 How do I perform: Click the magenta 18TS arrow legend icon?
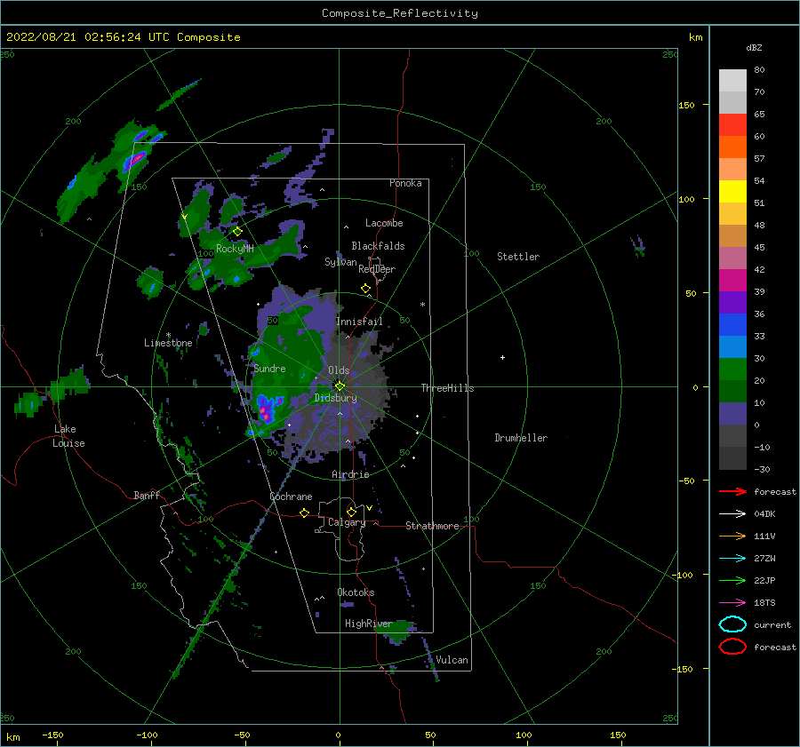732,603
